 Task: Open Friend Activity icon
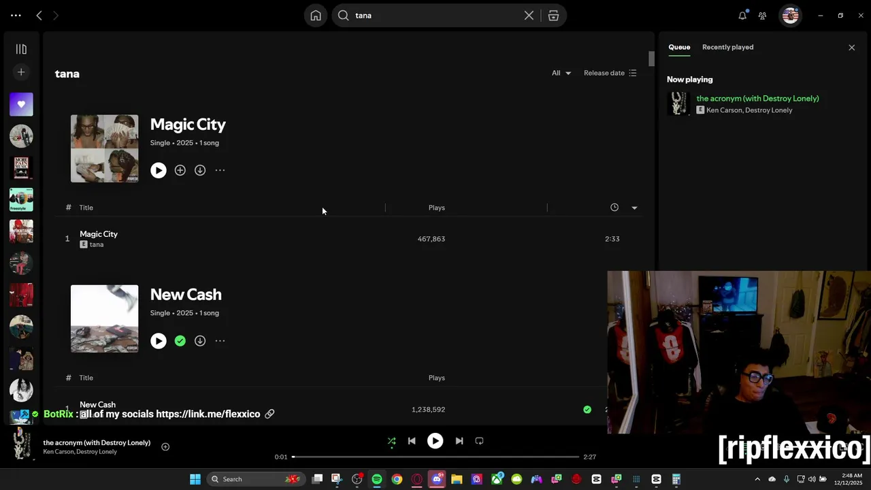(763, 16)
